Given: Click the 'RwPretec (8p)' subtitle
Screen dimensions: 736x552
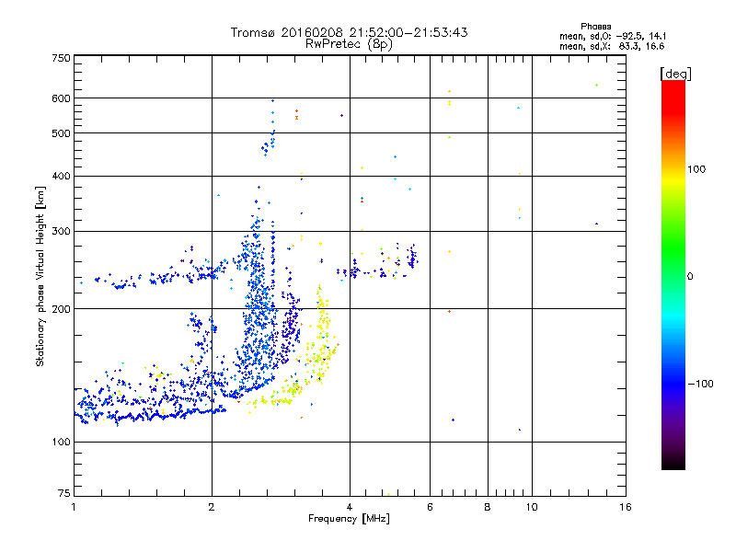Looking at the screenshot, I should 349,44.
